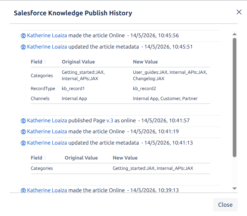Select the Channels field cell
The image size is (247, 216).
pos(40,98)
